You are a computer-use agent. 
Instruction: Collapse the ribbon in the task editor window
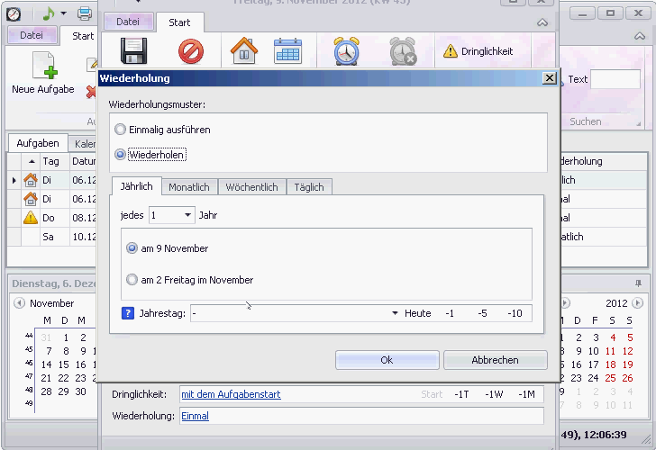pyautogui.click(x=542, y=22)
